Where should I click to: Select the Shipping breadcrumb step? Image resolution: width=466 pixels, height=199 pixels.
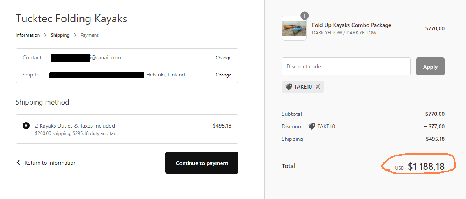click(x=60, y=35)
